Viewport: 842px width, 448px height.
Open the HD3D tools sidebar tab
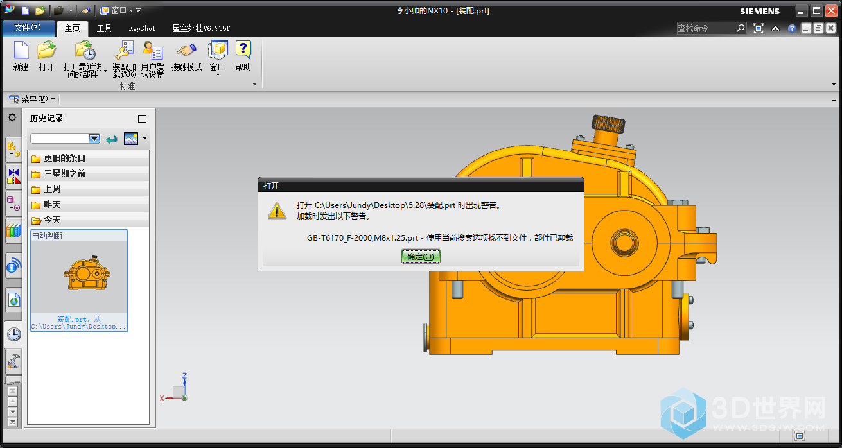coord(13,265)
